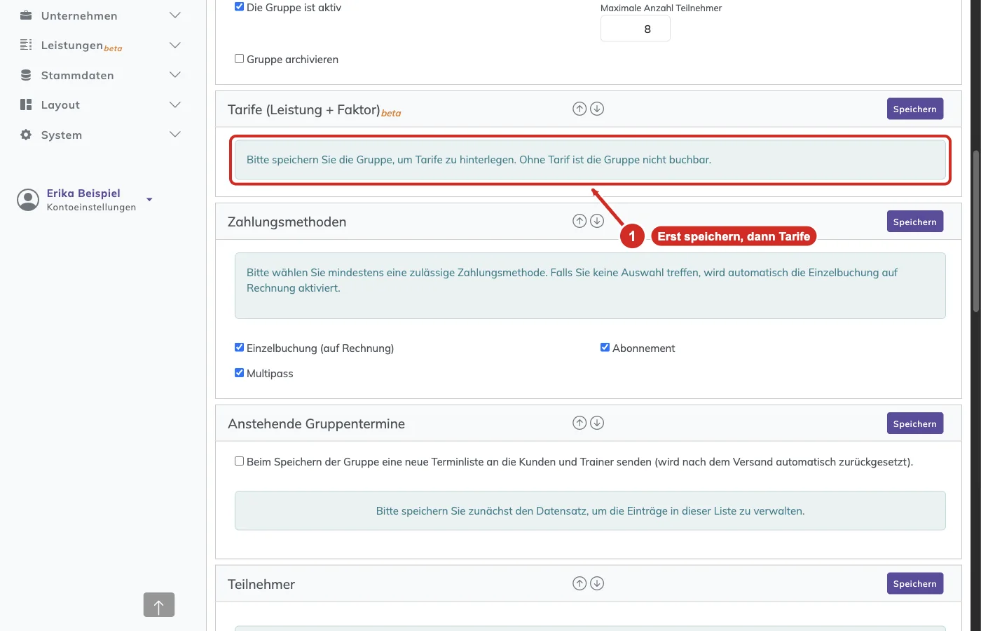981x631 pixels.
Task: Toggle the Abonnement checkbox
Action: point(605,348)
